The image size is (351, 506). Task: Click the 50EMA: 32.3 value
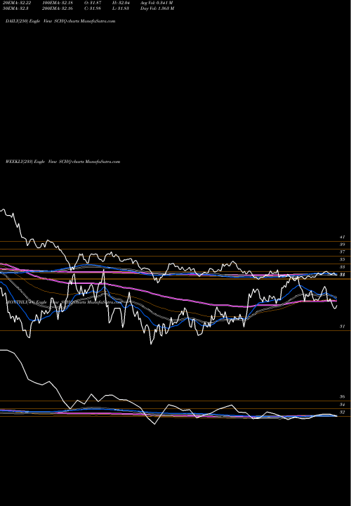[15, 8]
